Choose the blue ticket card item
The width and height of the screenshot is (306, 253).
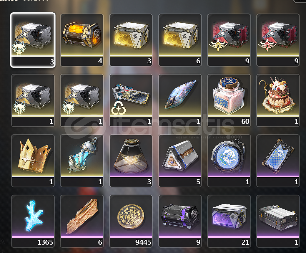click(278, 161)
